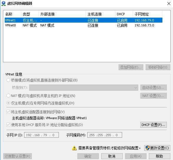Click subnet address 192.168.73.0 cell
This screenshot has height=160, width=173.
(144, 25)
